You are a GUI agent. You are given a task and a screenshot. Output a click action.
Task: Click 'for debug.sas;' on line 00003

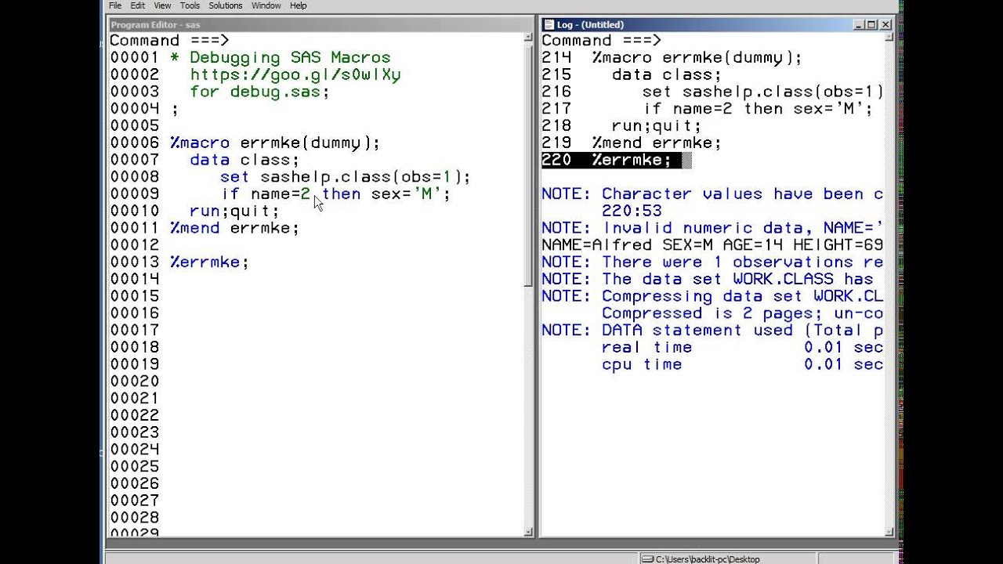point(259,92)
